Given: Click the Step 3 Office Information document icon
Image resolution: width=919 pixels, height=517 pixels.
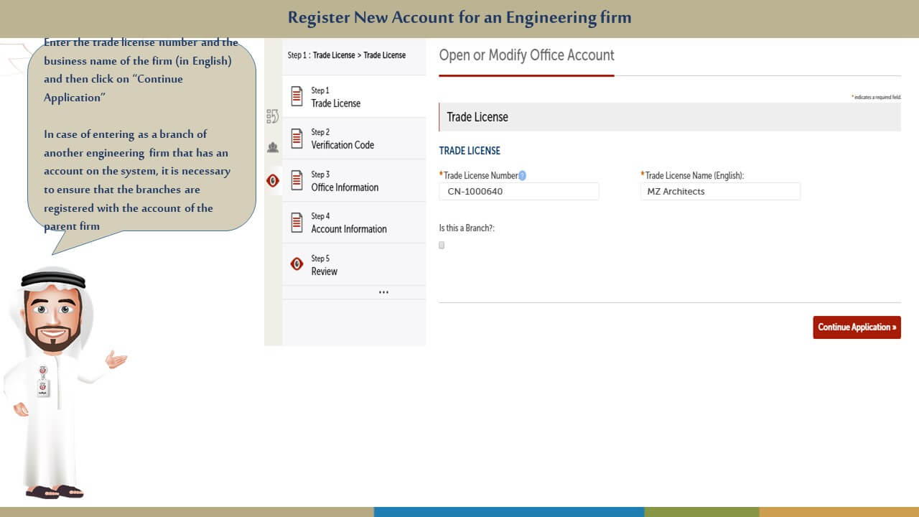Looking at the screenshot, I should coord(297,180).
